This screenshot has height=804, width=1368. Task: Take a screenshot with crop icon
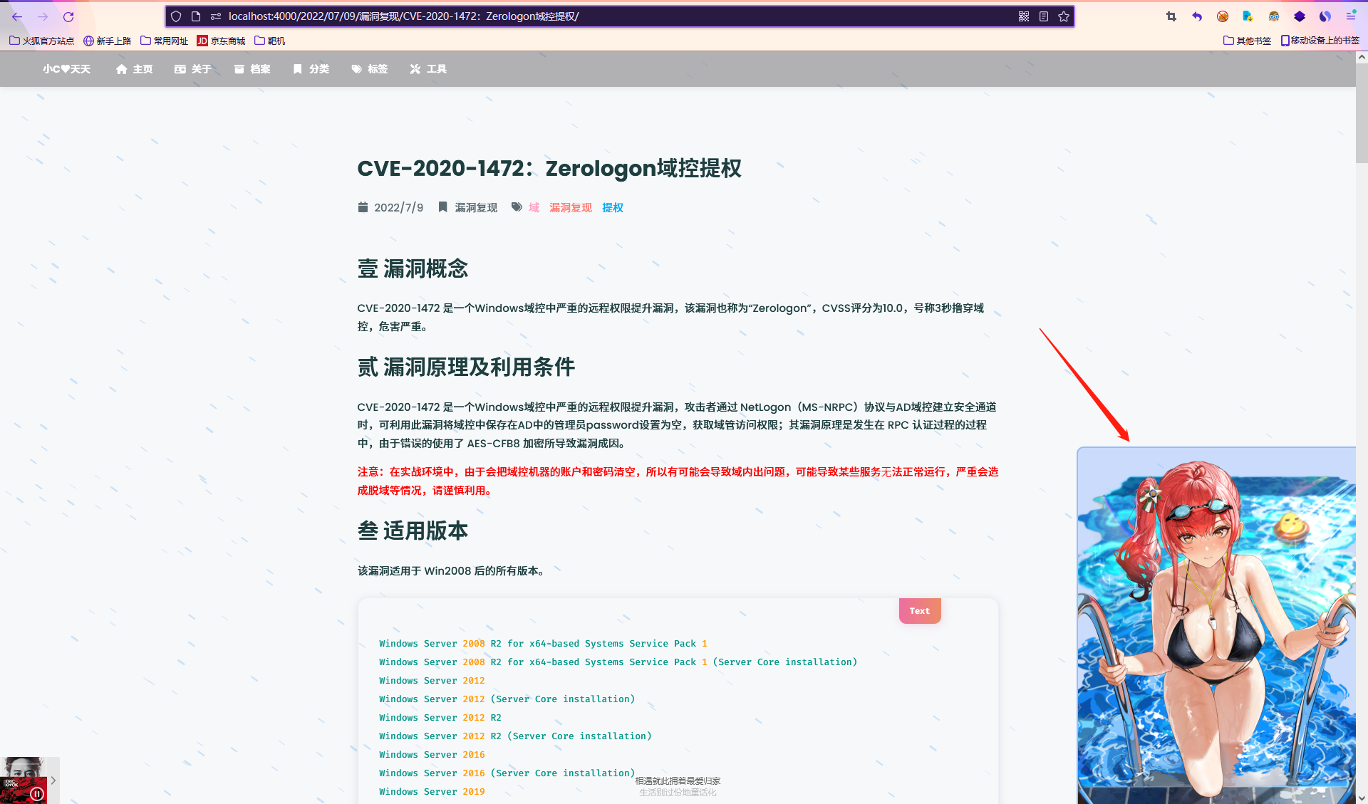click(1171, 16)
